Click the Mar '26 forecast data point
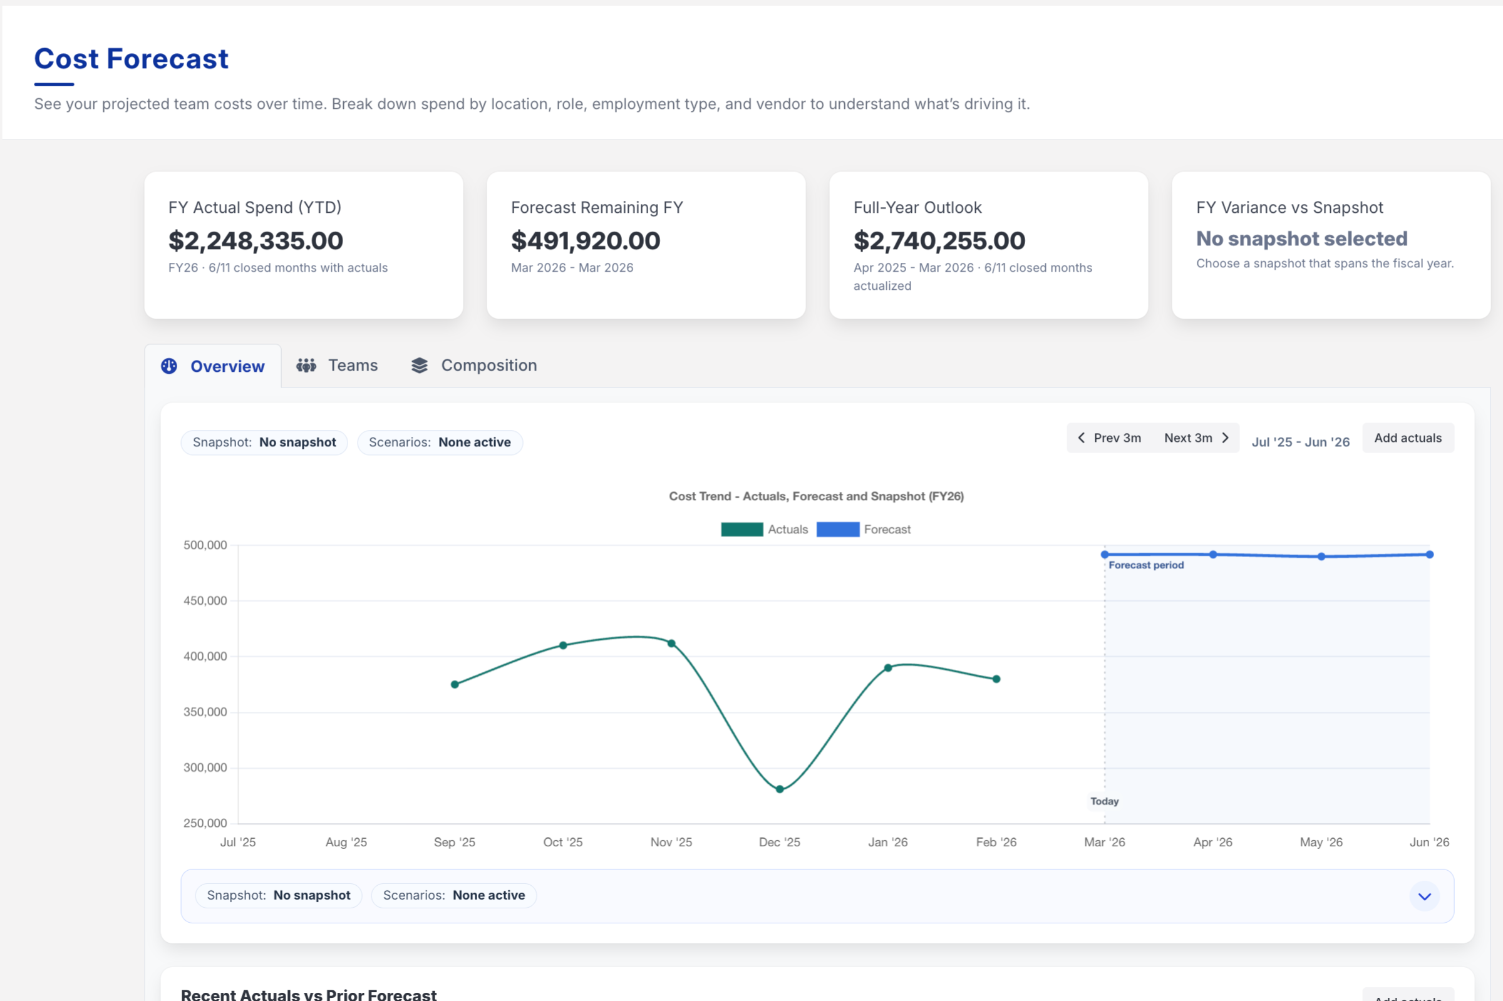 tap(1105, 553)
